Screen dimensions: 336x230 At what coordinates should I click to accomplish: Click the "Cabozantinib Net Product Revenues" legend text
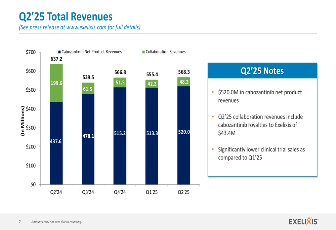(x=91, y=52)
